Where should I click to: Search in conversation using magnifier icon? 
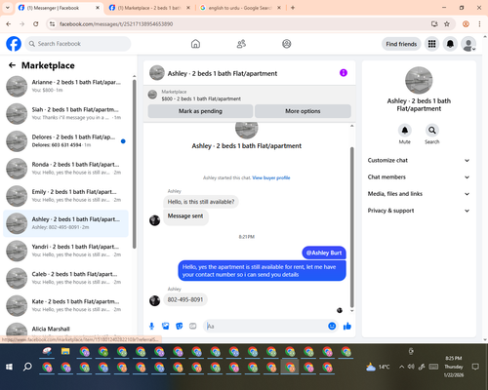(432, 131)
